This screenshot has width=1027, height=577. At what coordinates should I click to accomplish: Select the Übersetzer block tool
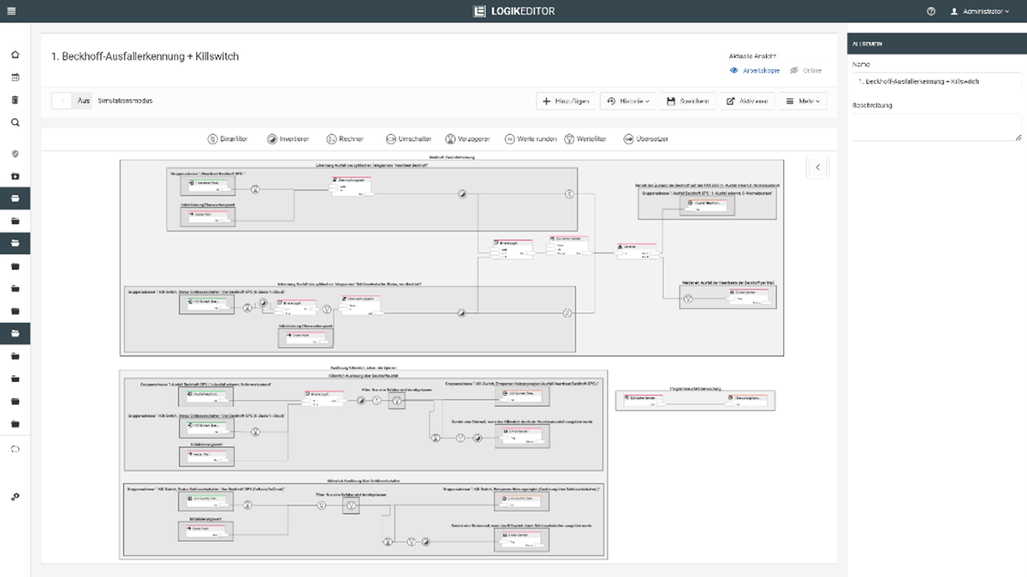click(646, 138)
